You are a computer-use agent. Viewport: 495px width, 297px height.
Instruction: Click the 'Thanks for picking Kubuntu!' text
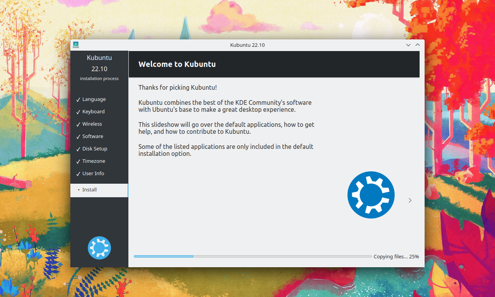point(178,88)
